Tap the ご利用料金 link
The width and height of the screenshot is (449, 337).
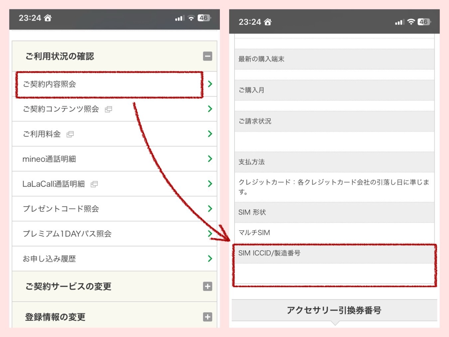click(42, 134)
